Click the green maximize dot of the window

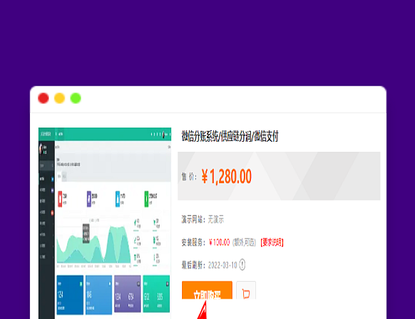[x=76, y=98]
